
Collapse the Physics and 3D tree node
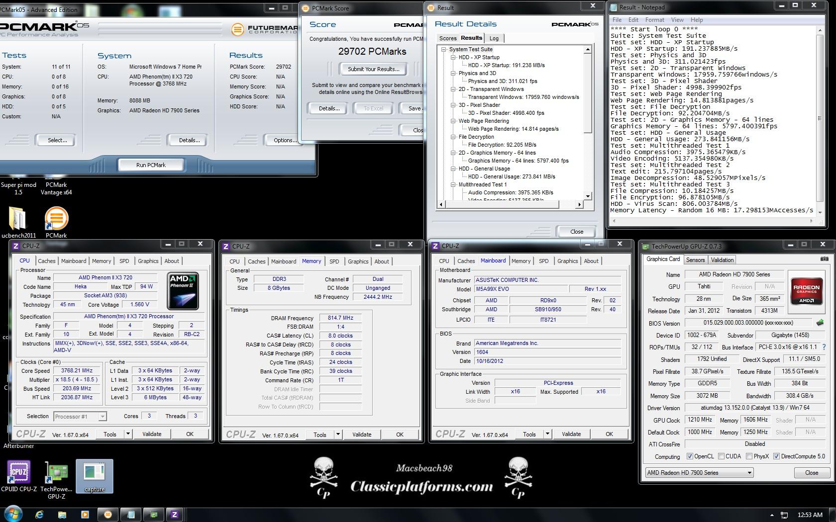click(x=453, y=73)
